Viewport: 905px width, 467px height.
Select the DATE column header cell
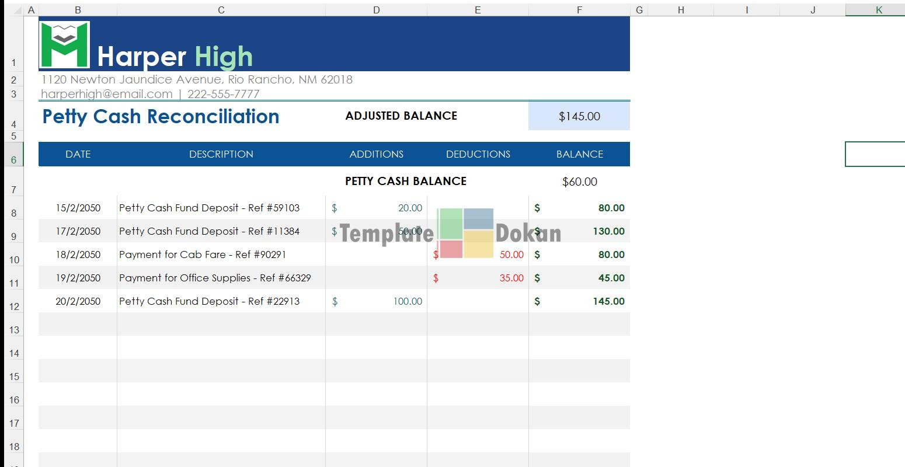point(78,154)
